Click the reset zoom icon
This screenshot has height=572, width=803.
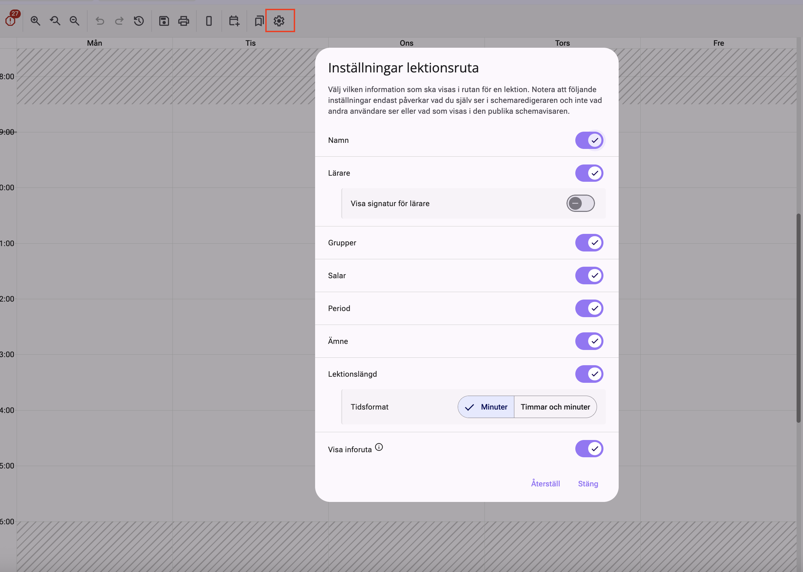point(55,21)
